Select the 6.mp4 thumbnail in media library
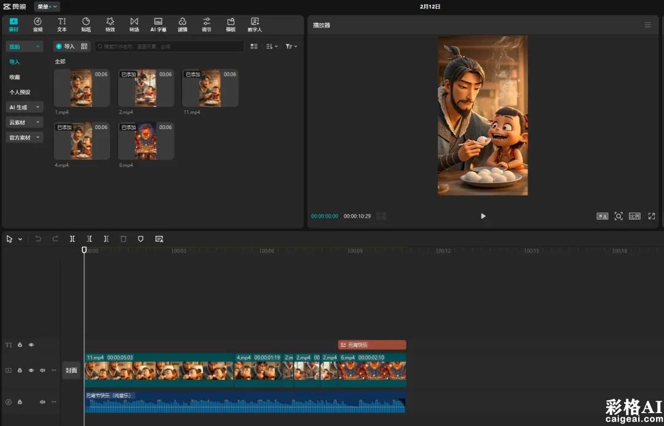664x426 pixels. [146, 141]
